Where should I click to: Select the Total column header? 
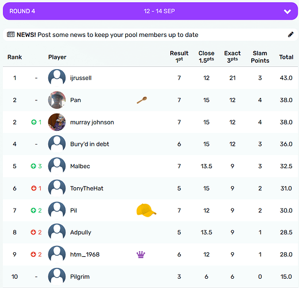click(286, 57)
